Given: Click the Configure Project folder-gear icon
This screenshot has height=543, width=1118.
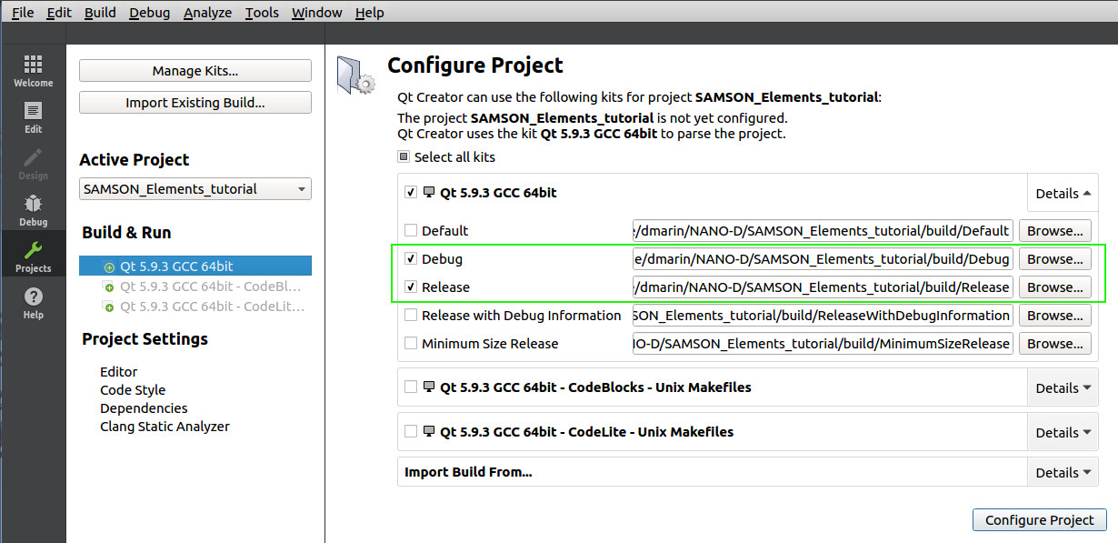Looking at the screenshot, I should point(354,73).
